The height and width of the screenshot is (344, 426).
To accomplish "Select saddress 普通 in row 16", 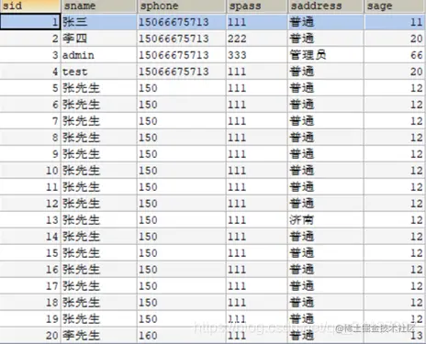I will [x=326, y=270].
